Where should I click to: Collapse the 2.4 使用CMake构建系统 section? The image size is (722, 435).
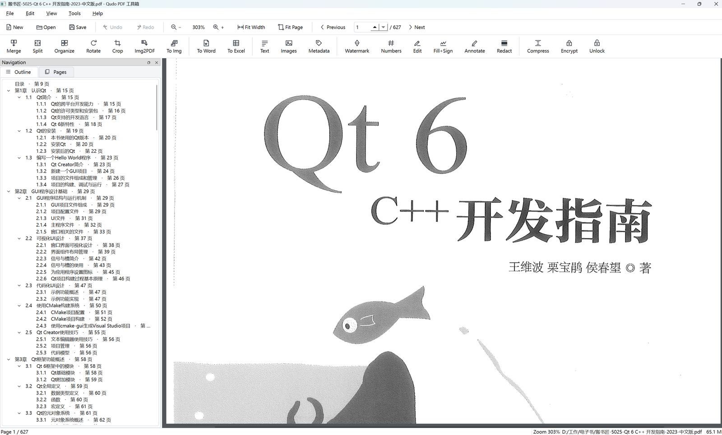coord(19,306)
